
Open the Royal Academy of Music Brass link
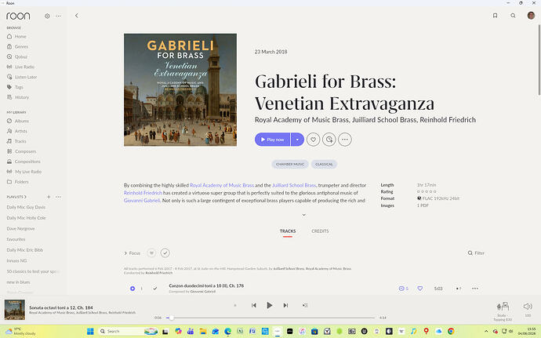(x=222, y=185)
